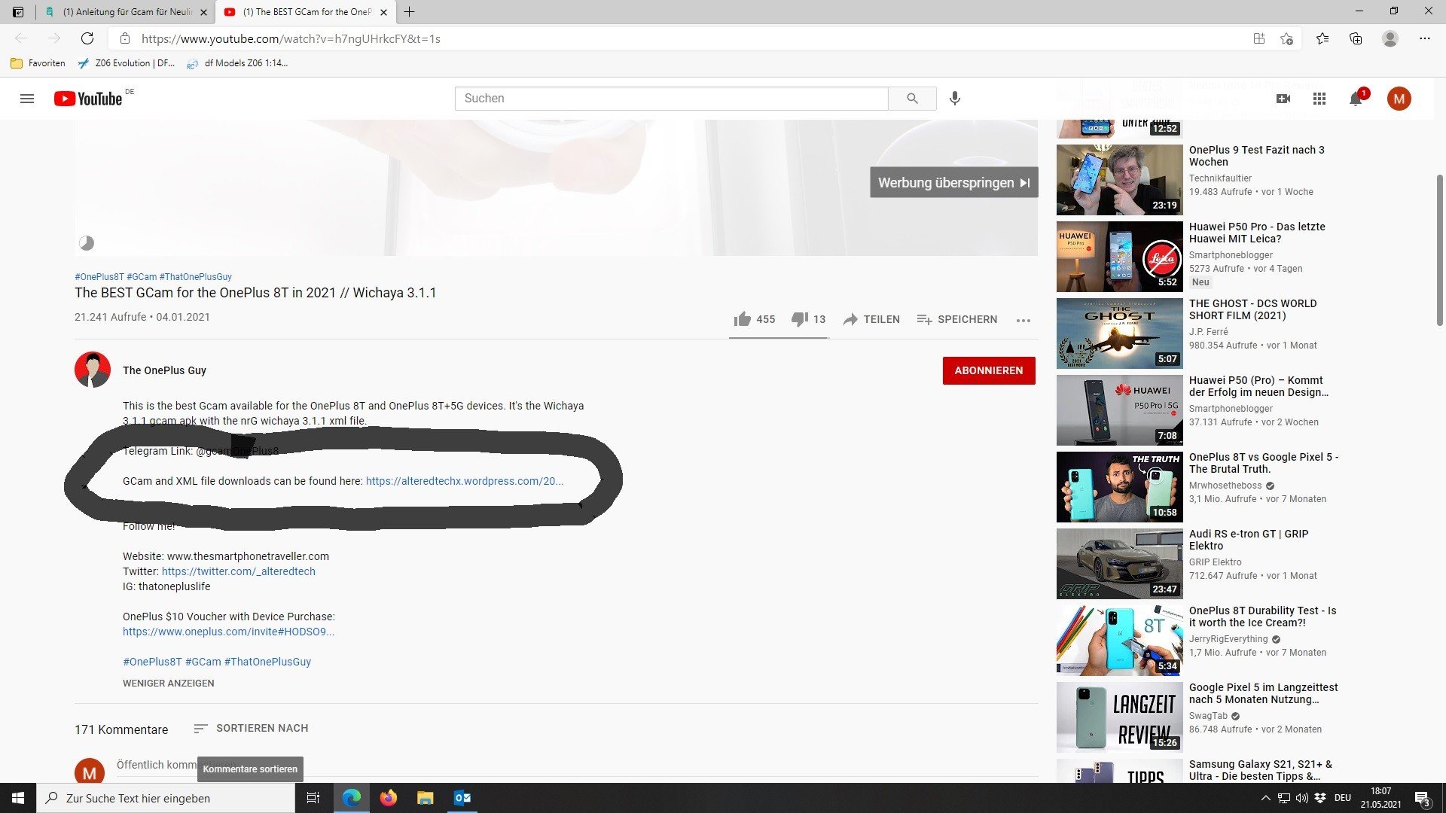Open File Explorer from taskbar
Viewport: 1446px width, 813px height.
click(x=426, y=798)
